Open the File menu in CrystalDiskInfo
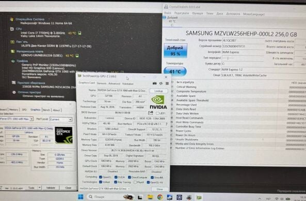This screenshot has height=201, width=306. (167, 13)
